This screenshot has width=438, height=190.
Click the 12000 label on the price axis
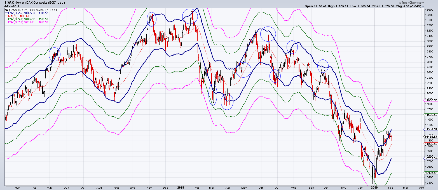coord(430,93)
